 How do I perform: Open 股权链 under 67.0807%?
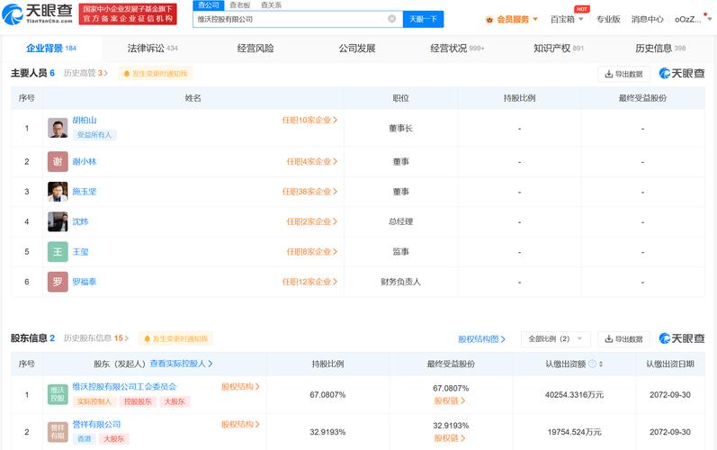pyautogui.click(x=450, y=401)
